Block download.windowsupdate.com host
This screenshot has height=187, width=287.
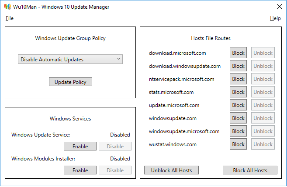pos(239,66)
